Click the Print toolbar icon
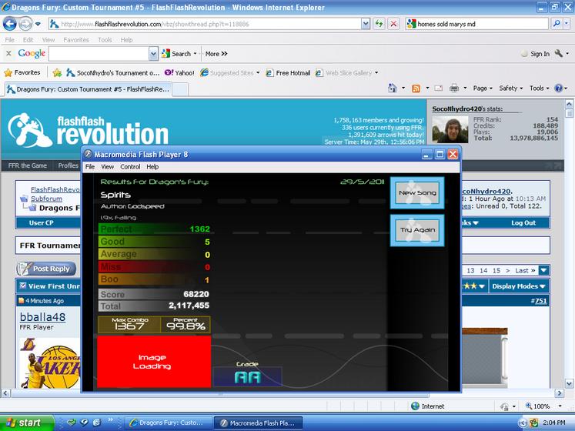The width and height of the screenshot is (575, 431). [x=454, y=88]
